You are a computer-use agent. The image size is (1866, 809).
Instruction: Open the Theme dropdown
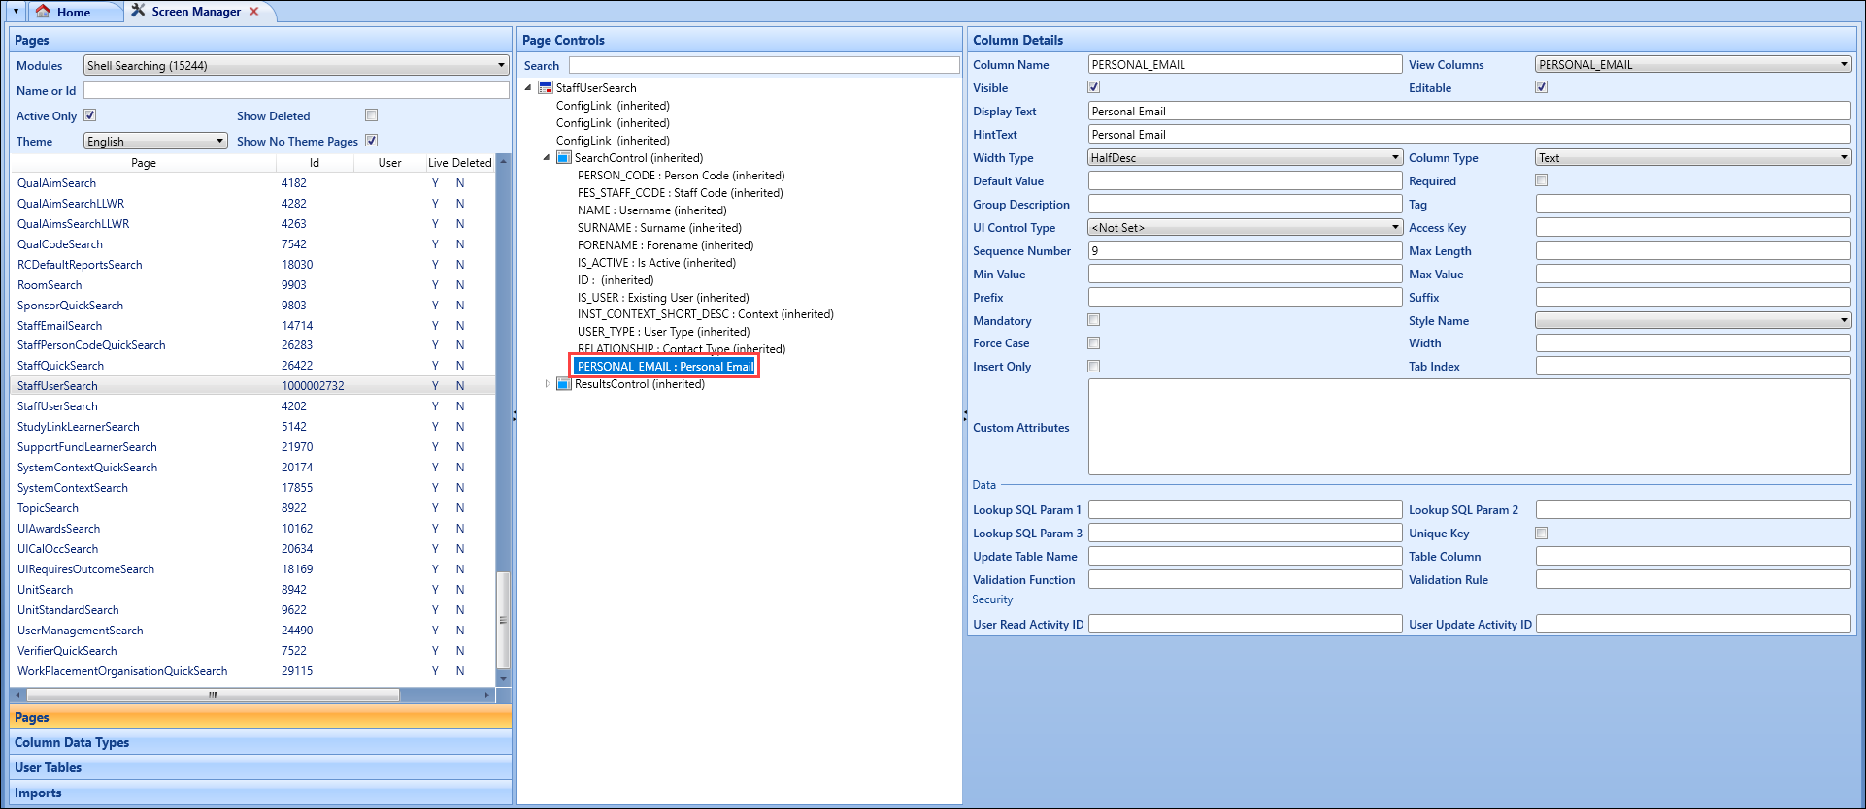pyautogui.click(x=155, y=141)
